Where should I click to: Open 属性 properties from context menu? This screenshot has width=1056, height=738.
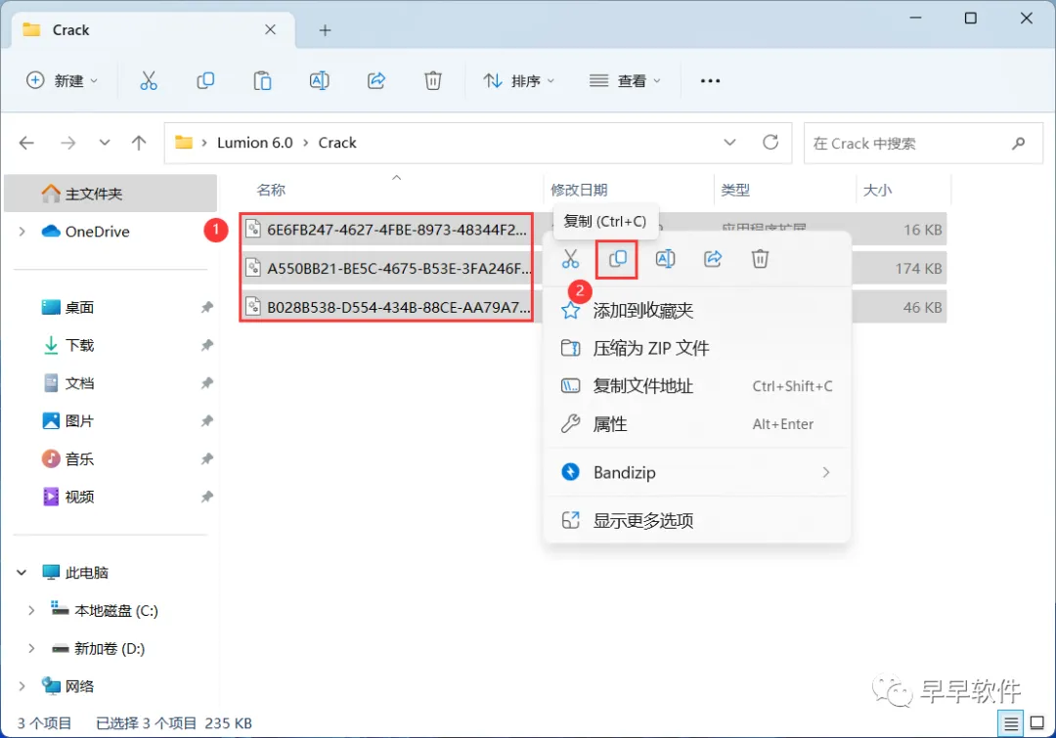(x=697, y=424)
